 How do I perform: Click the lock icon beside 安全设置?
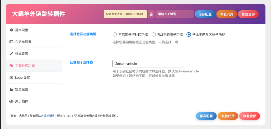pos(11,89)
